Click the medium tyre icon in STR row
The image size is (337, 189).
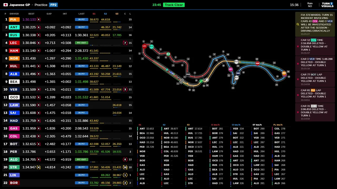tap(38, 167)
